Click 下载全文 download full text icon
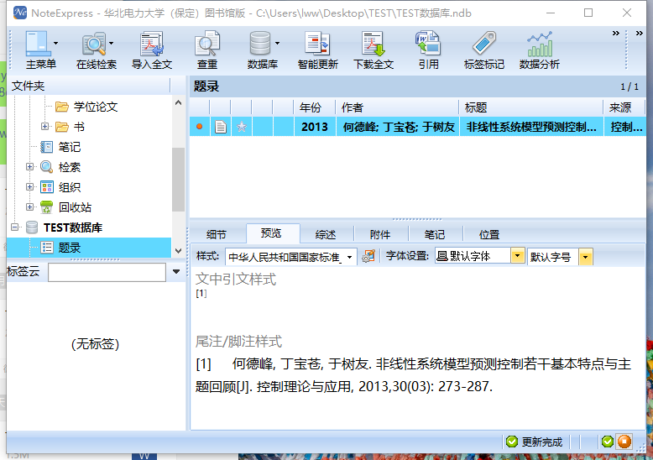 coord(374,44)
